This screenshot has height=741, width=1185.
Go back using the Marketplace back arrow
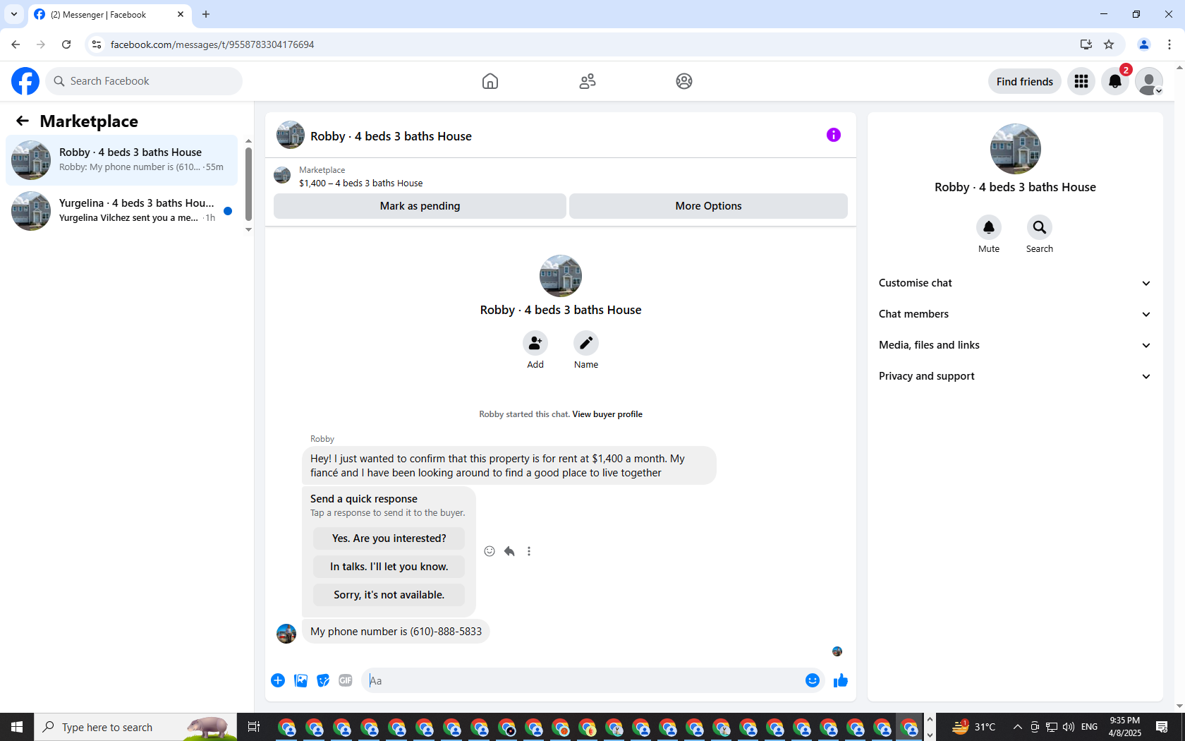coord(23,121)
